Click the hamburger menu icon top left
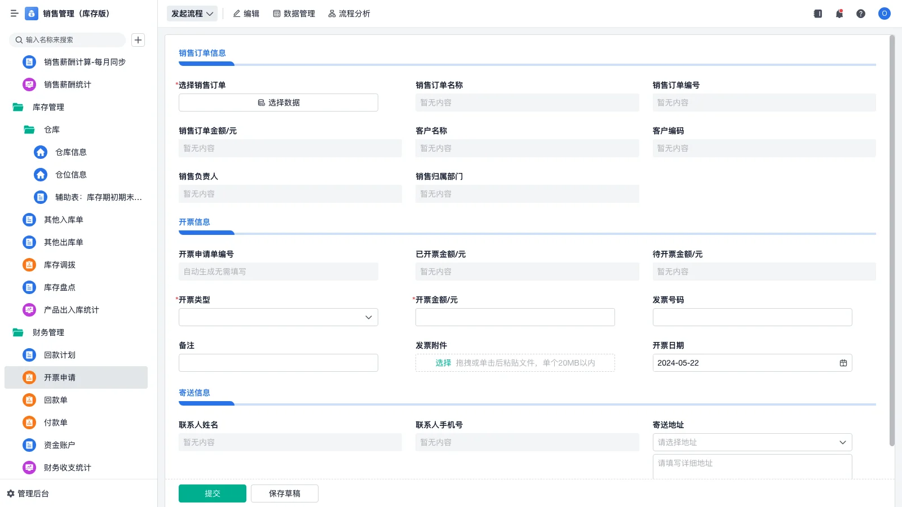 [14, 14]
